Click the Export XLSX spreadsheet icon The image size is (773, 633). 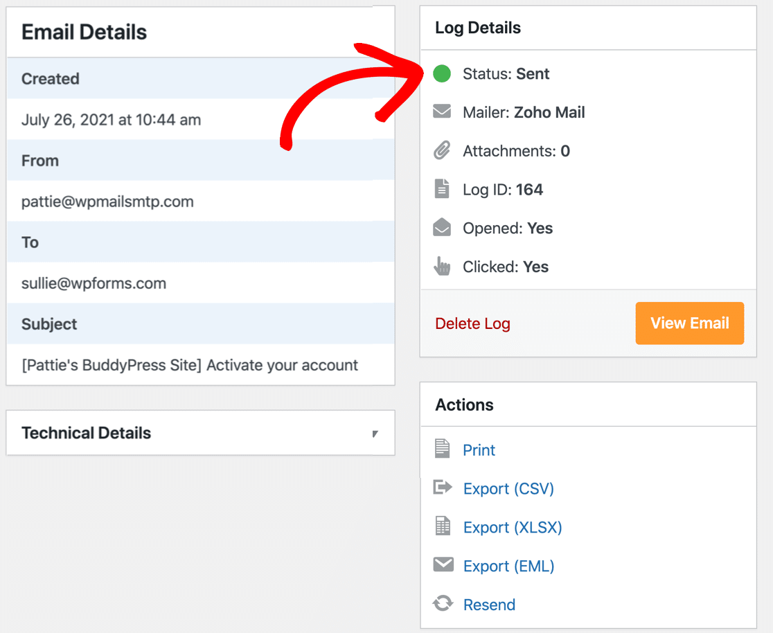444,527
